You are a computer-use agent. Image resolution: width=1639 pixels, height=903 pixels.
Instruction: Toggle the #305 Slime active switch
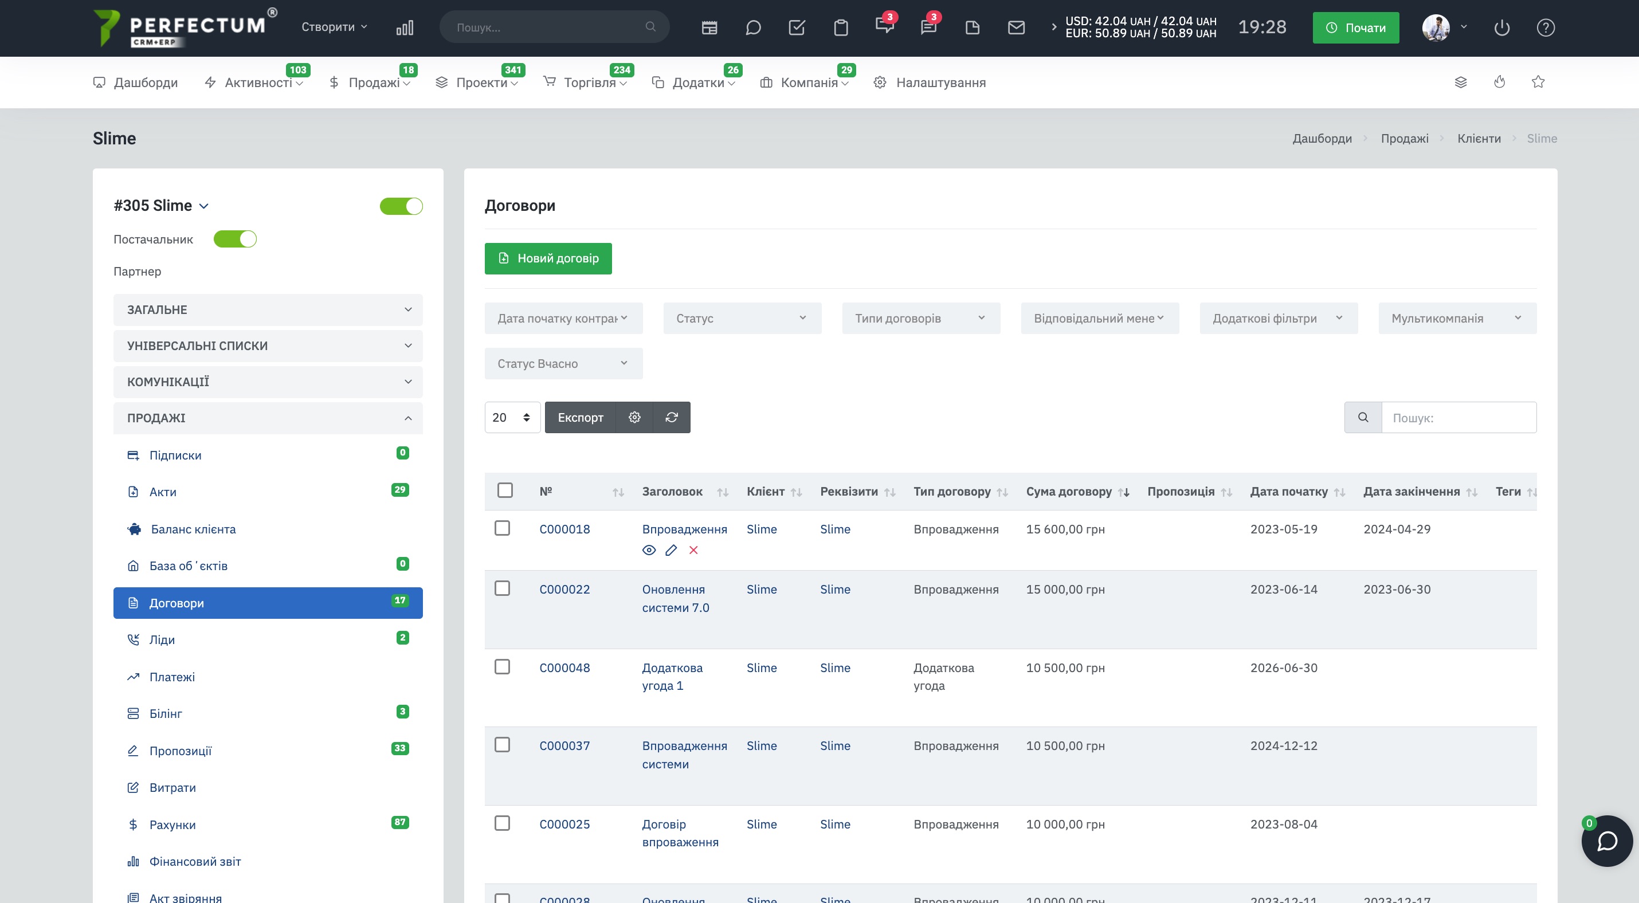402,206
